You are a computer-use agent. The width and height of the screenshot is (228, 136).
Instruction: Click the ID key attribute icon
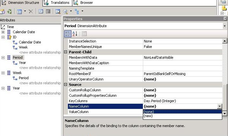tap(9, 37)
